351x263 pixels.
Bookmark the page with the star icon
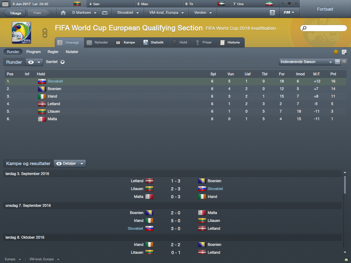click(336, 52)
